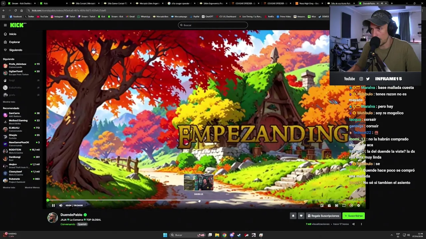Expand Mostrar más under Siguiendo
The height and width of the screenshot is (239, 426).
9,102
